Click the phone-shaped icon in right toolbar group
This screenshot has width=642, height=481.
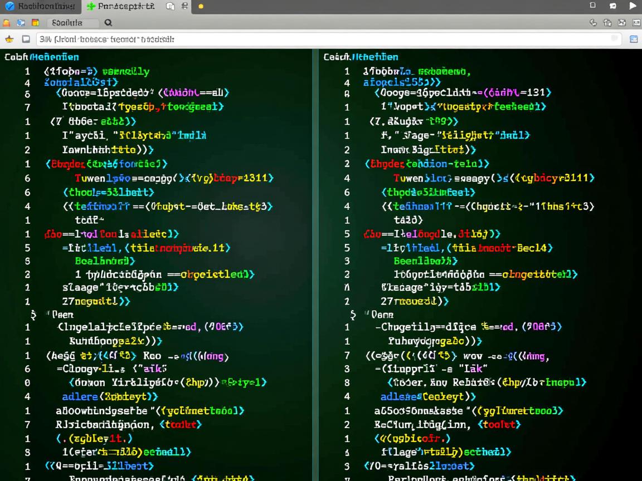[x=593, y=23]
